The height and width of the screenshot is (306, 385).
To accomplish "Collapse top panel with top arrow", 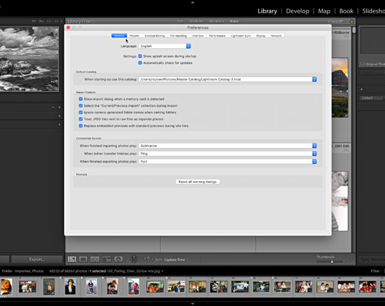I will (193, 2).
